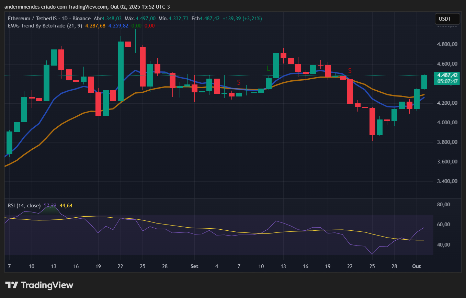The image size is (466, 298).
Task: Click the red S signal near Sep 7
Action: click(239, 82)
